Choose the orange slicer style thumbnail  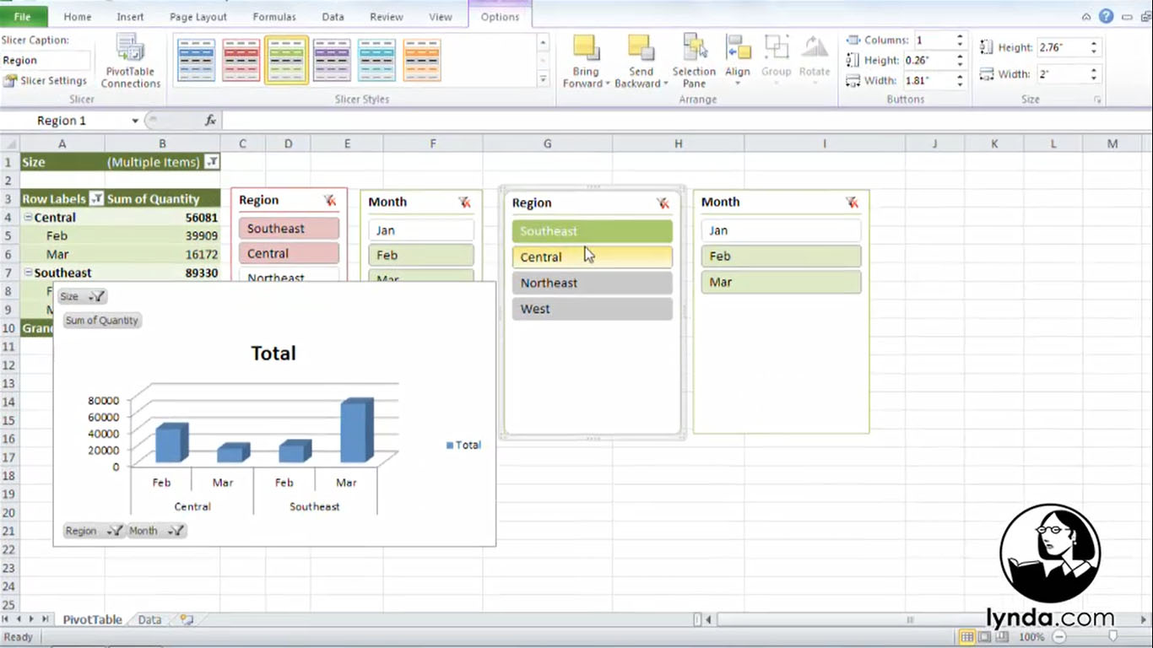tap(422, 60)
